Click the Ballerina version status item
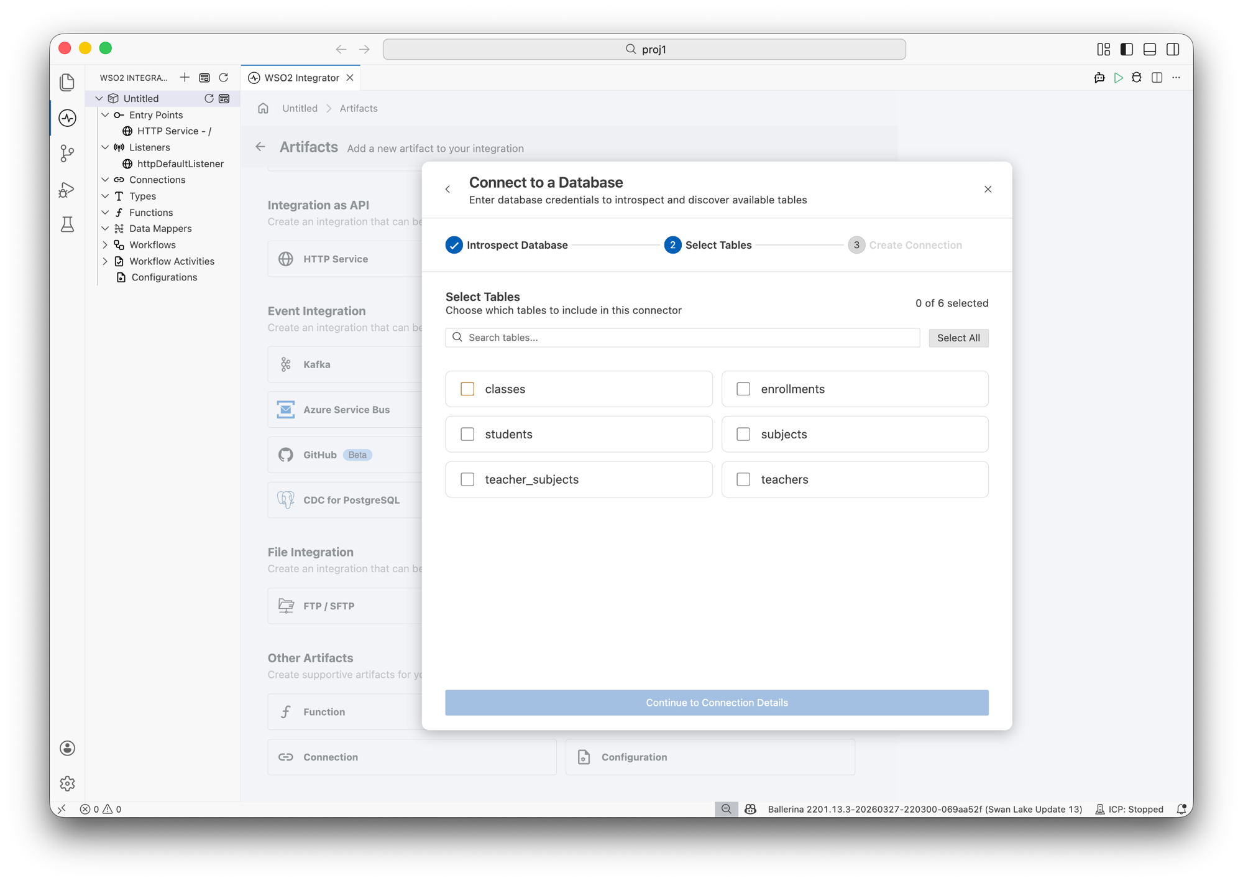The image size is (1243, 883). coord(925,809)
